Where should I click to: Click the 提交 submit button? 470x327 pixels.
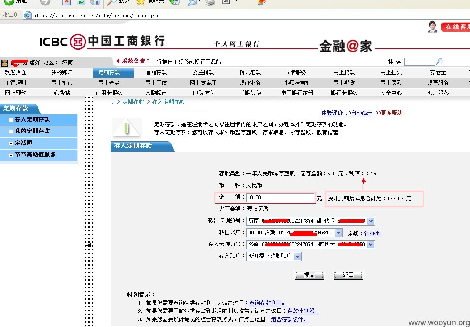[309, 275]
